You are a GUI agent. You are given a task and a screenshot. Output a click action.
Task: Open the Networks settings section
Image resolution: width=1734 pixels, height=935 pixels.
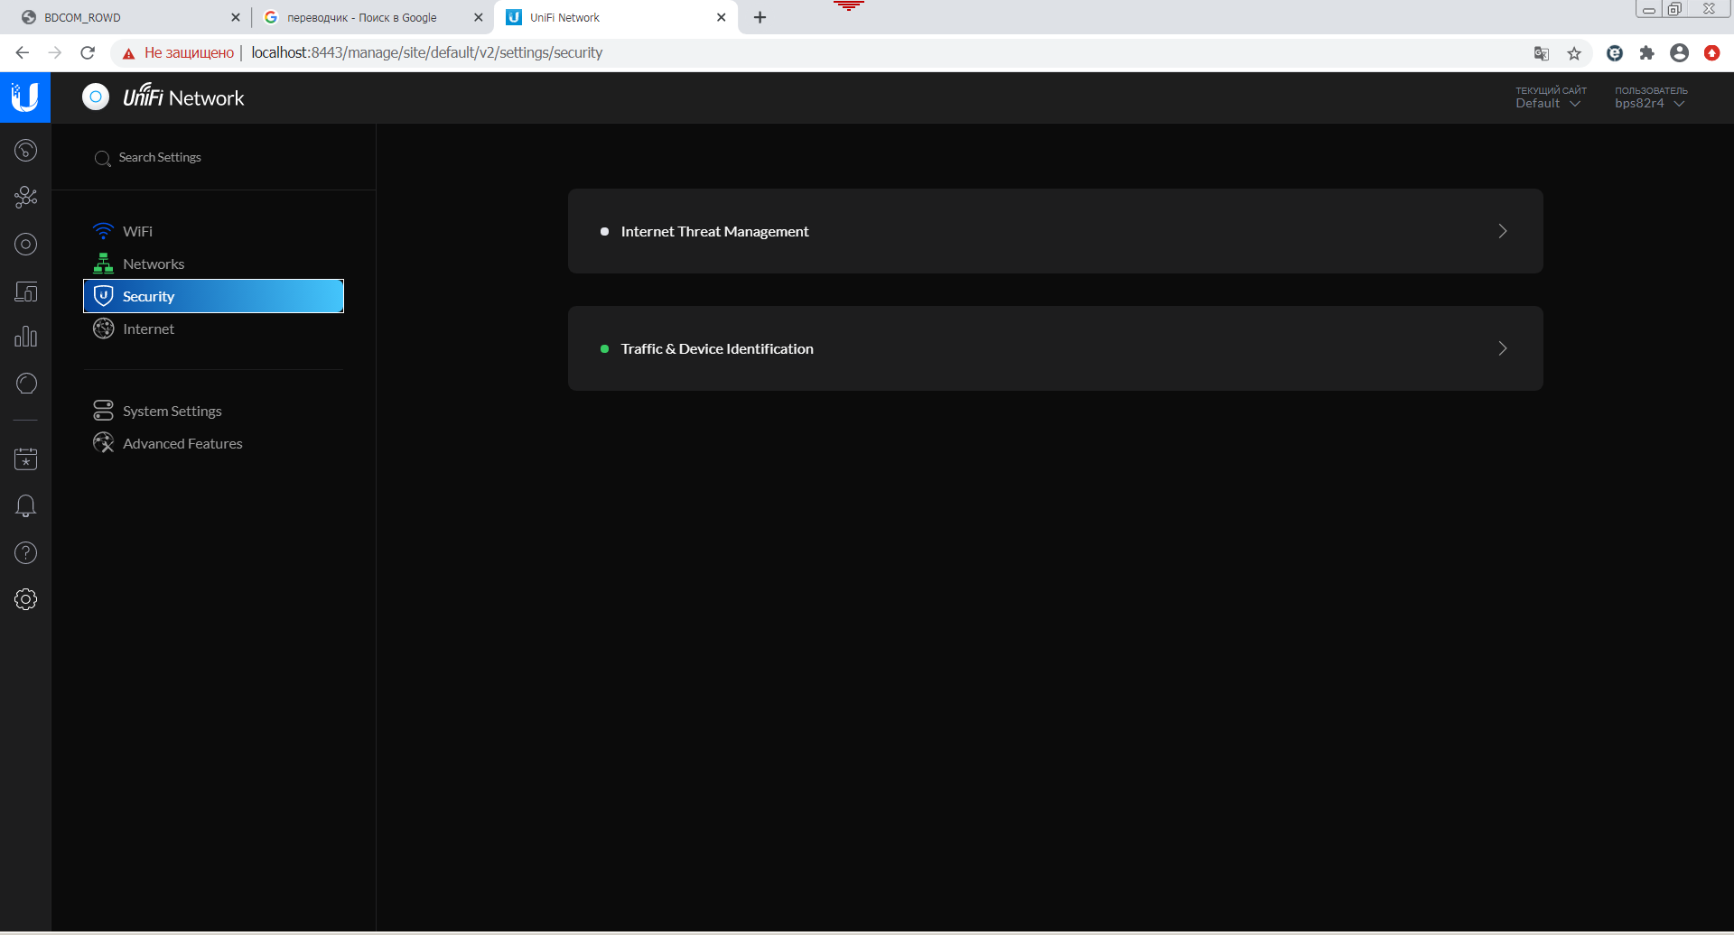pos(214,264)
